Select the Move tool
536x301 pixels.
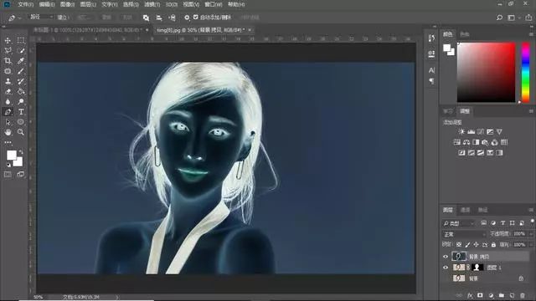(8, 41)
